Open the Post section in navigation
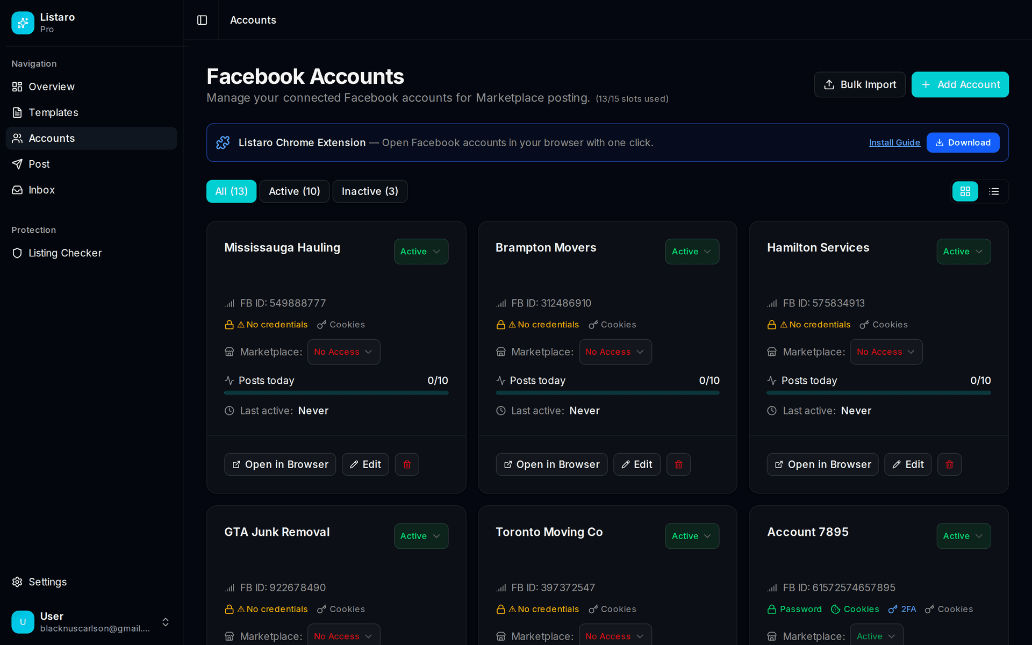Viewport: 1032px width, 645px height. point(39,164)
